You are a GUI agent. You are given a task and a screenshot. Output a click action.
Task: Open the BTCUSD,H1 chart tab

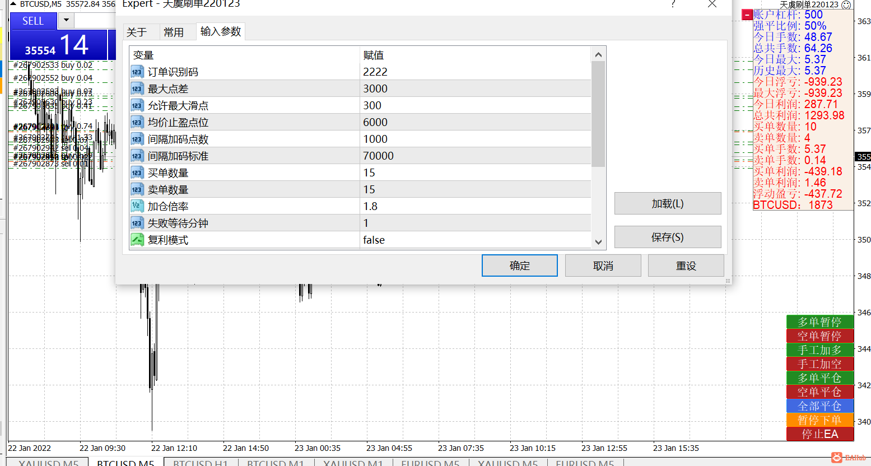(201, 463)
